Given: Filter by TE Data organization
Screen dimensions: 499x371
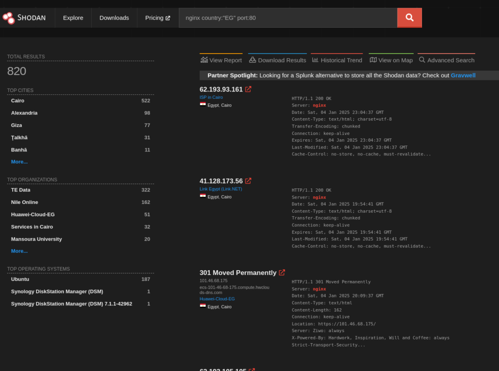Looking at the screenshot, I should [20, 190].
